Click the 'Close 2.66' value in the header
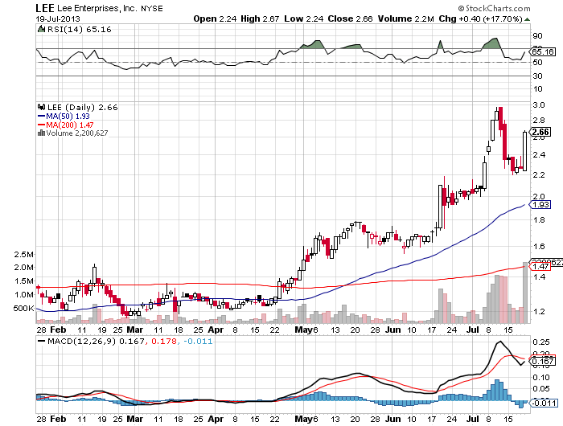 [x=350, y=18]
